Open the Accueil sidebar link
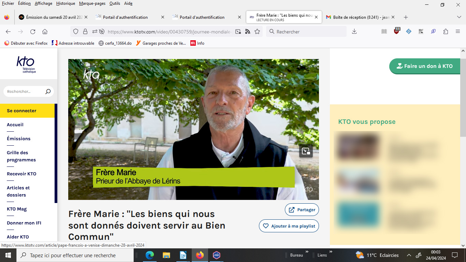466x262 pixels. click(x=15, y=125)
